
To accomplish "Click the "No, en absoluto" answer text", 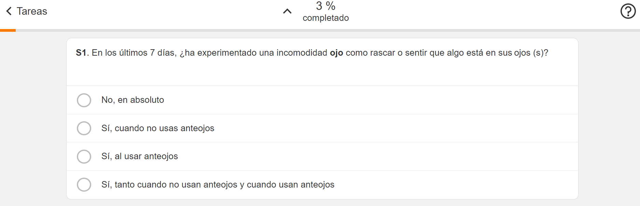I will click(133, 100).
